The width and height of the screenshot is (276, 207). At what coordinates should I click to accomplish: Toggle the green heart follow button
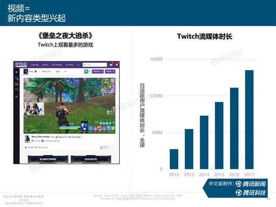pos(86,72)
